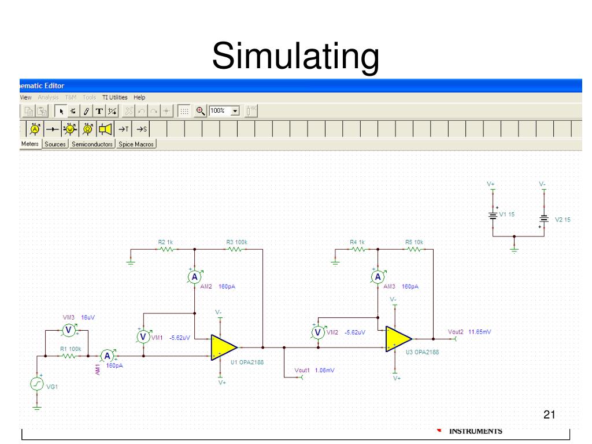Select the V1 15 battery symbol
The height and width of the screenshot is (444, 592).
[493, 216]
